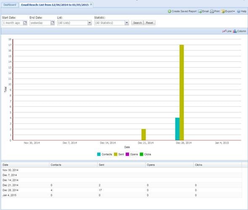The image size is (248, 210).
Task: Click the Column chart icon
Action: coord(235,31)
